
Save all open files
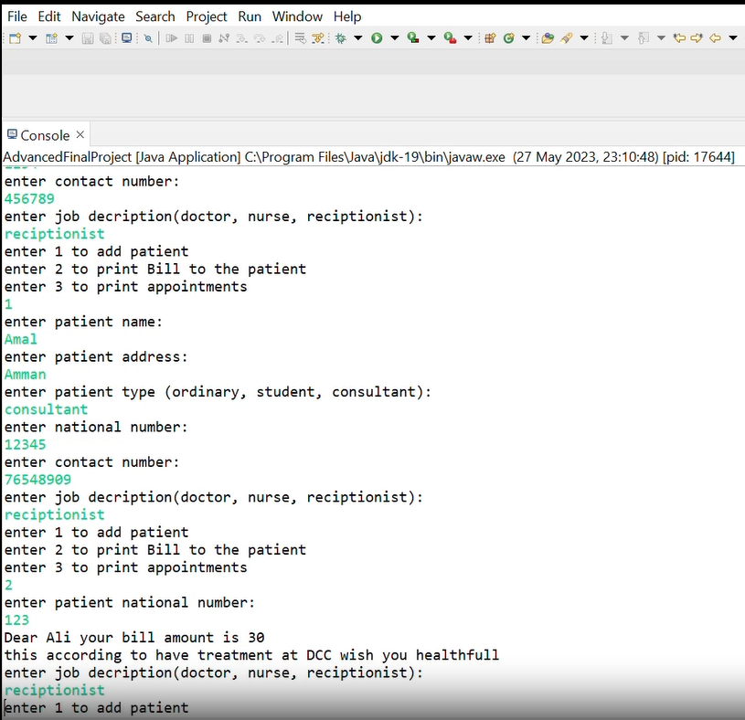[104, 37]
